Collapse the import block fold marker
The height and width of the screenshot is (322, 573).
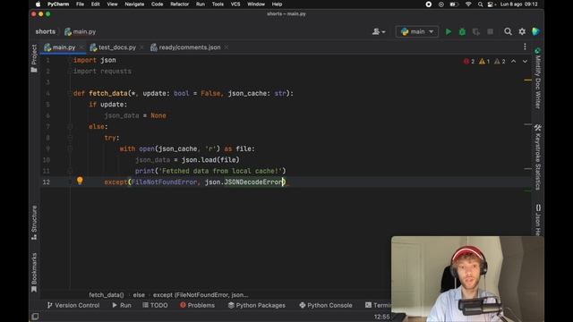click(x=70, y=60)
